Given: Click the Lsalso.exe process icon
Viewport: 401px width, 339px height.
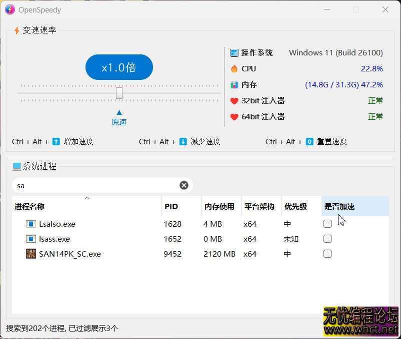Looking at the screenshot, I should coord(30,224).
